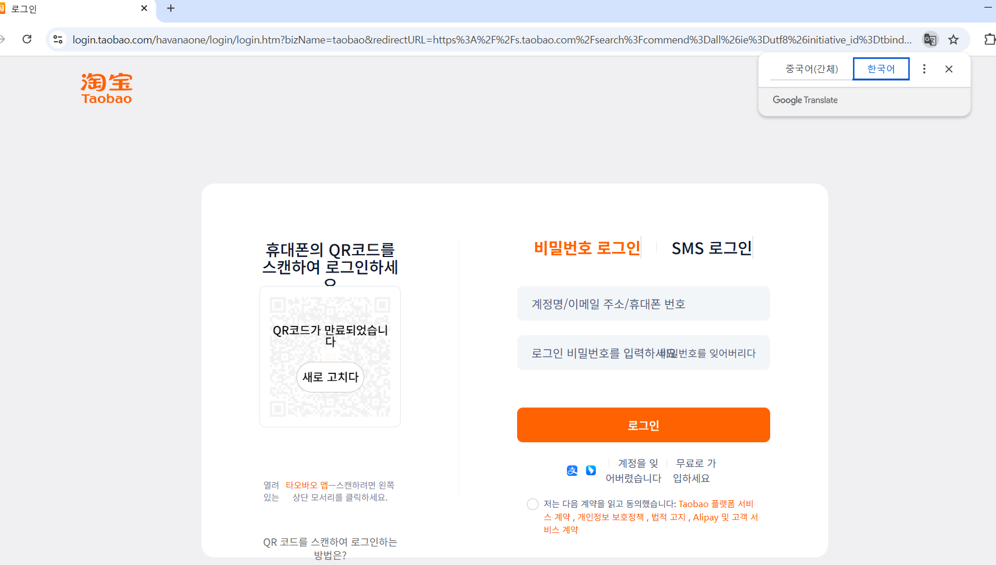Click the orange 로그인 button
Viewport: 996px width, 565px height.
pyautogui.click(x=643, y=425)
